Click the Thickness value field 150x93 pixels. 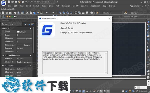[x=24, y=52]
